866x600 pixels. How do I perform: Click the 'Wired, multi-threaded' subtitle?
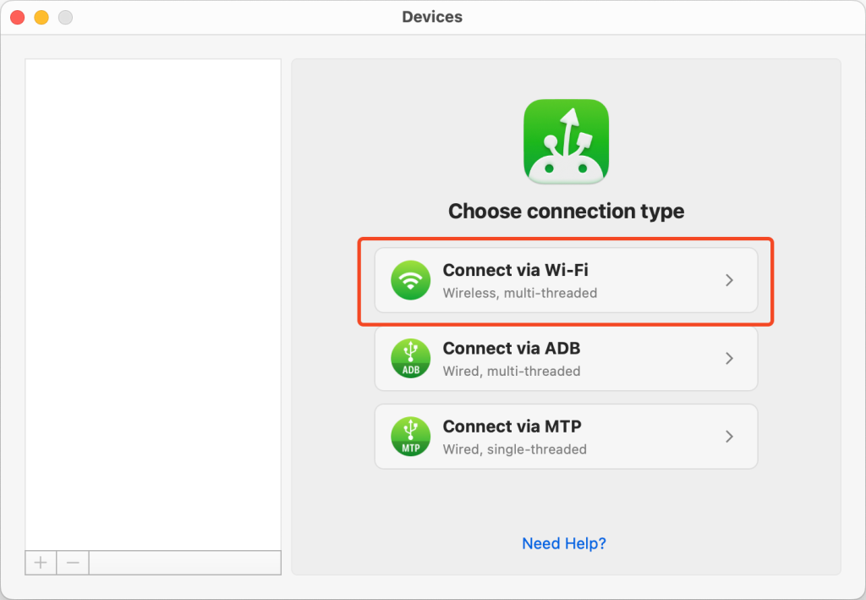[512, 372]
